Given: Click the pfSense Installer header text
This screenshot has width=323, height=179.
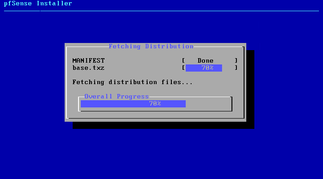Looking at the screenshot, I should (38, 4).
